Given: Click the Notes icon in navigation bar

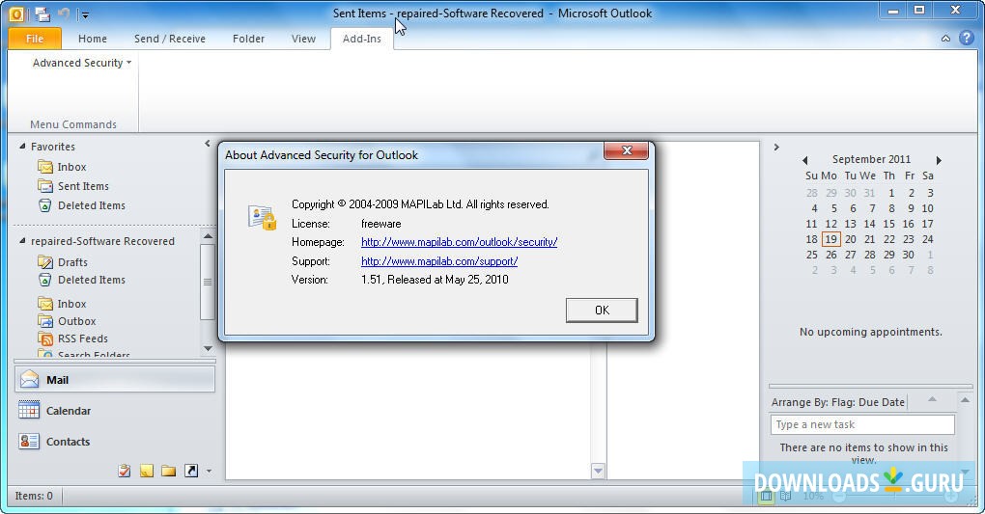Looking at the screenshot, I should click(147, 471).
